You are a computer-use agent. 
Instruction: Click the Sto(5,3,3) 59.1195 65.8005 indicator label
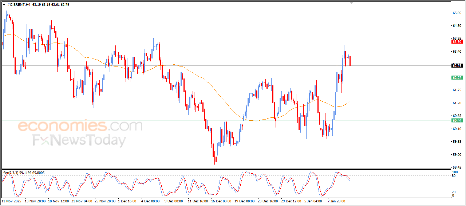pos(24,173)
